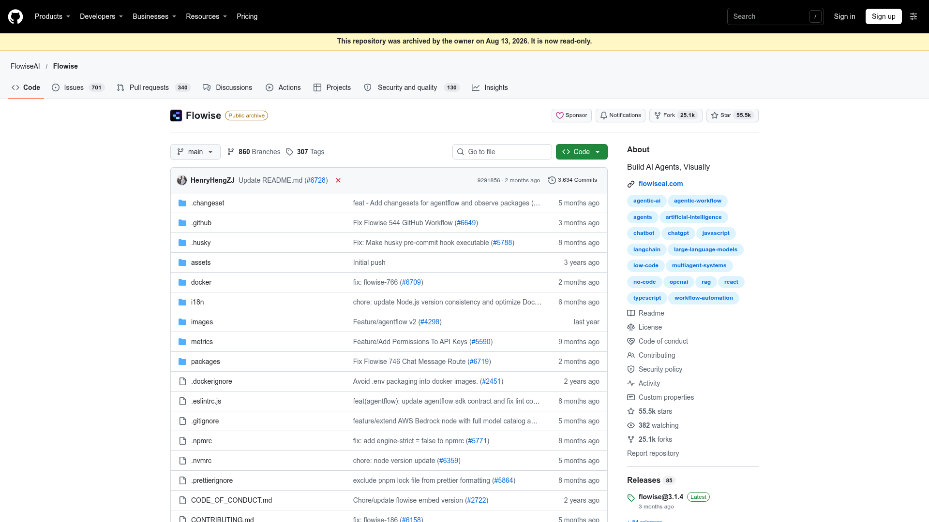This screenshot has height=522, width=929.
Task: Fork the repository with Fork button
Action: (675, 116)
